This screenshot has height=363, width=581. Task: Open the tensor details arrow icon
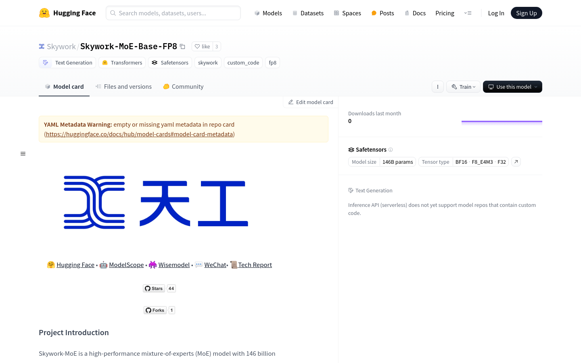pos(516,162)
